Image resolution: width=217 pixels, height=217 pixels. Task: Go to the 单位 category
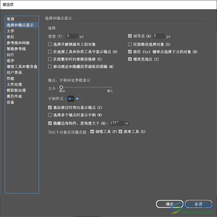tap(22, 37)
